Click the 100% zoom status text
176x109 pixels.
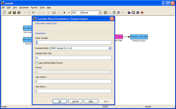[x=105, y=107]
